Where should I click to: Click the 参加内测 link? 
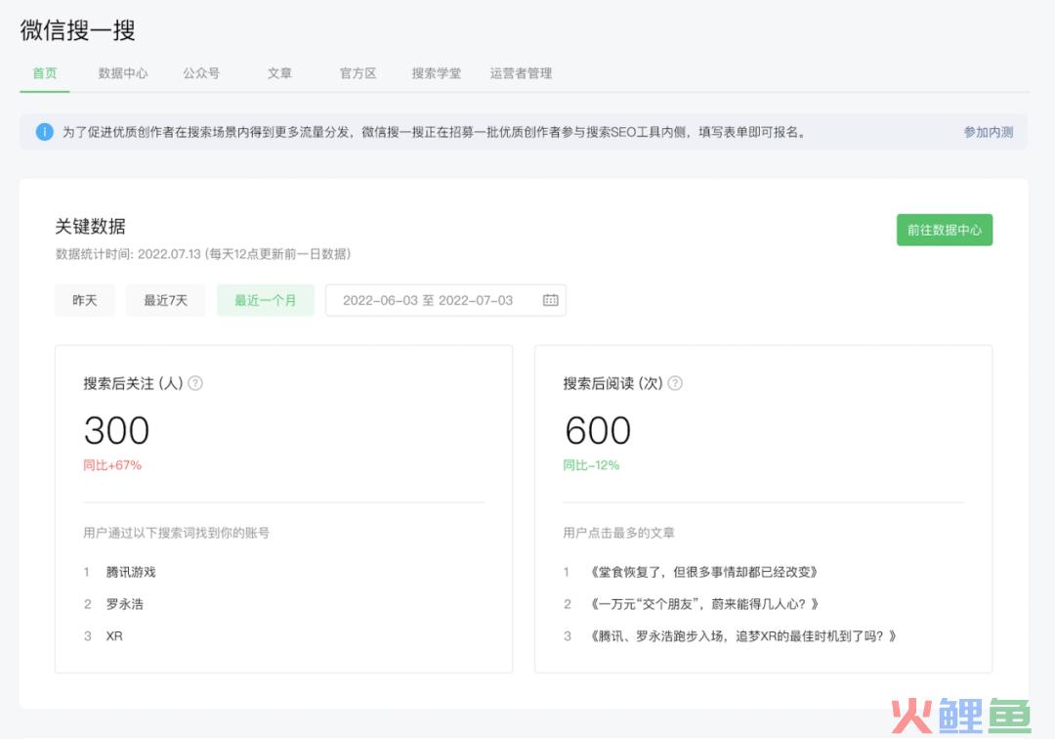point(988,132)
